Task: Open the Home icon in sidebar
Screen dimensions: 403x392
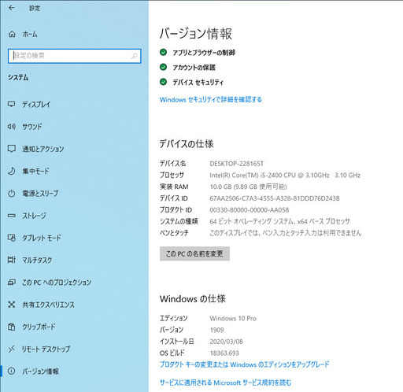Action: (x=12, y=34)
